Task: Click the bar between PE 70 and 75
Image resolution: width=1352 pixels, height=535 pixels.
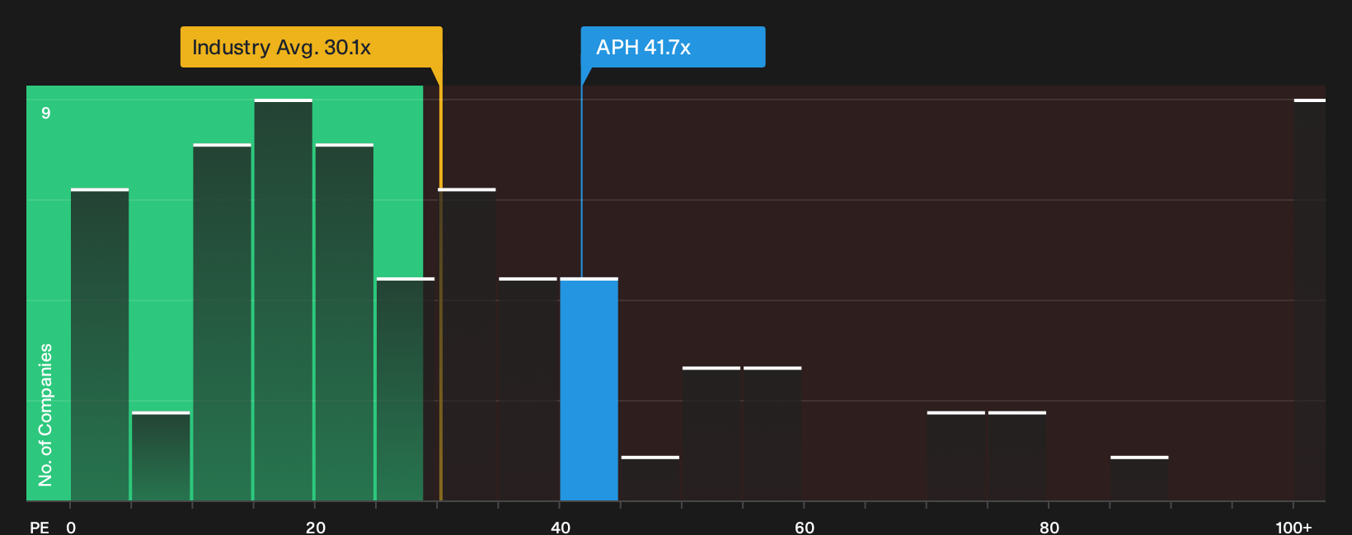Action: pyautogui.click(x=956, y=456)
